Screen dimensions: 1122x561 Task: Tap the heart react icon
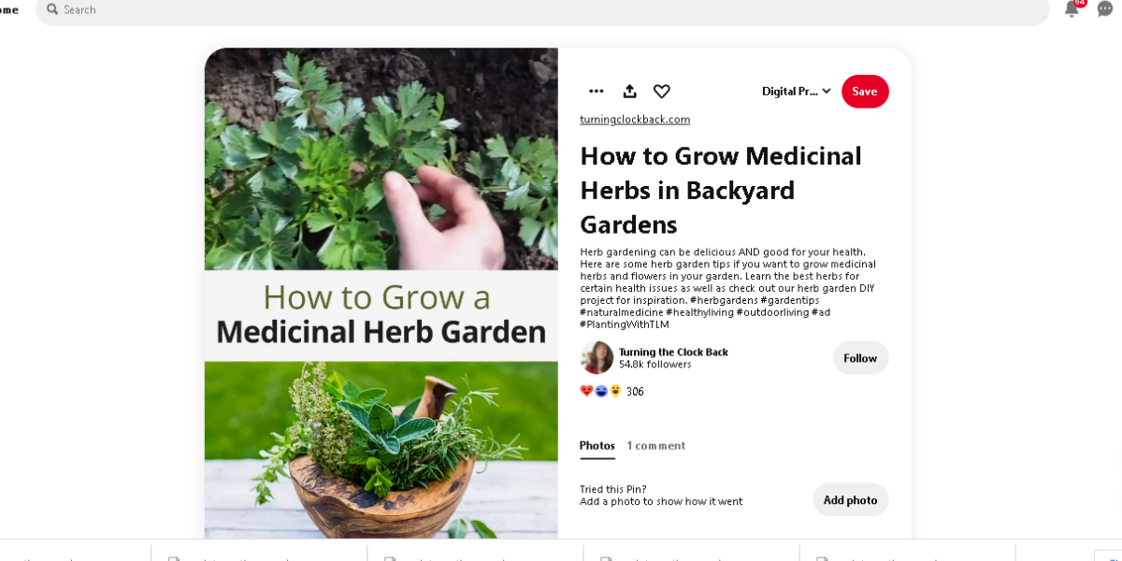(x=662, y=92)
